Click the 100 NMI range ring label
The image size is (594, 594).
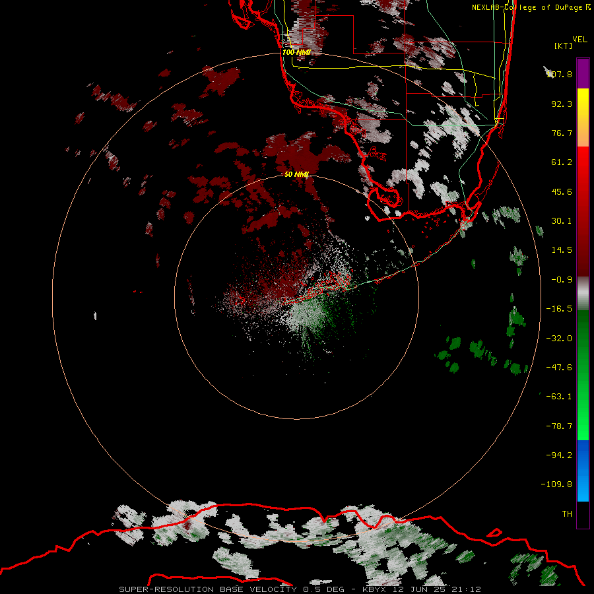coord(296,52)
